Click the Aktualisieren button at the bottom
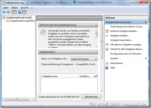Viewport: 151px width, 108px height. point(91,97)
